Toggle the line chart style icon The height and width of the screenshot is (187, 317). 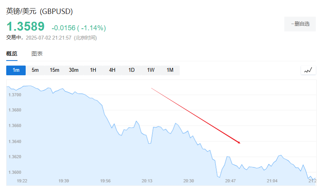click(308, 70)
